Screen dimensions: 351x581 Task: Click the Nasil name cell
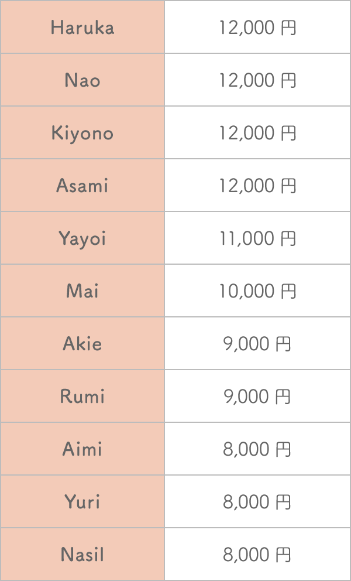(82, 554)
